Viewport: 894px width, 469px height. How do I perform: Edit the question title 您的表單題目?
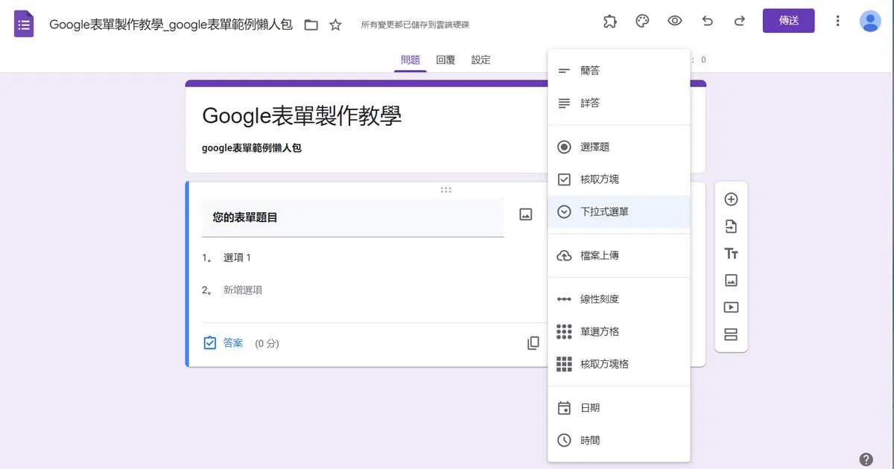(353, 217)
